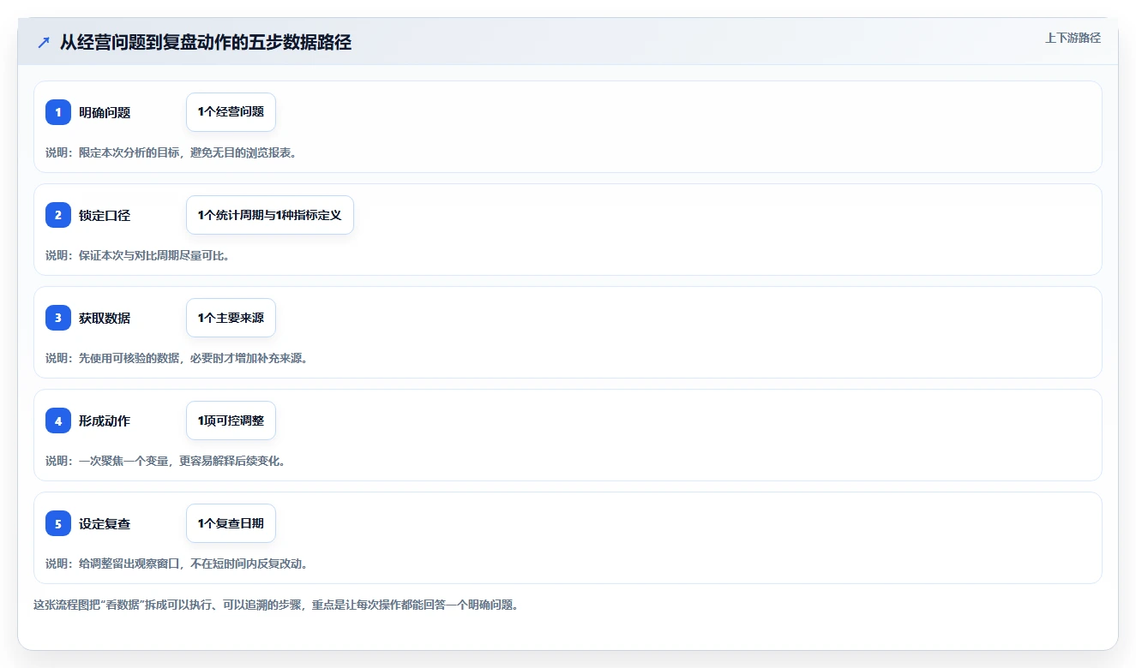Click step number 2 badge
This screenshot has height=668, width=1136.
pyautogui.click(x=58, y=215)
